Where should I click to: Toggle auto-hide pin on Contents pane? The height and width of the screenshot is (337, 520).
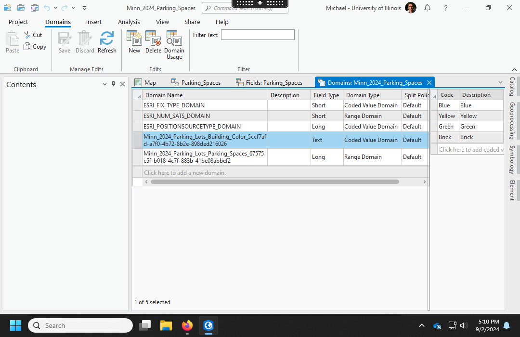point(114,84)
